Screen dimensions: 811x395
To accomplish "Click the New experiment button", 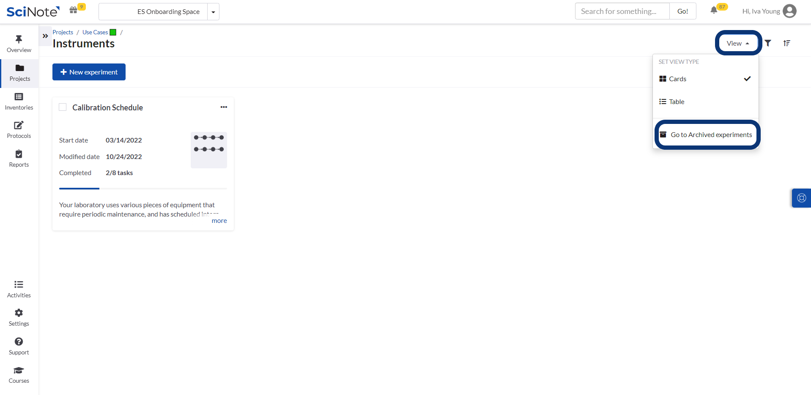I will coord(89,72).
